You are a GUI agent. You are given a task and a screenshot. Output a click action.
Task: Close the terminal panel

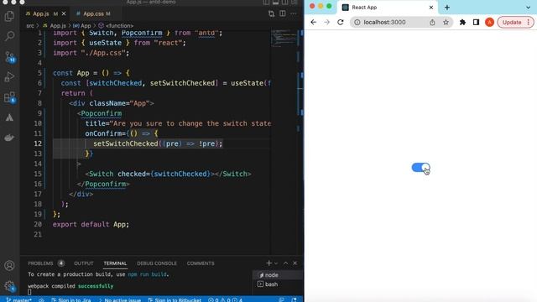[x=295, y=263]
